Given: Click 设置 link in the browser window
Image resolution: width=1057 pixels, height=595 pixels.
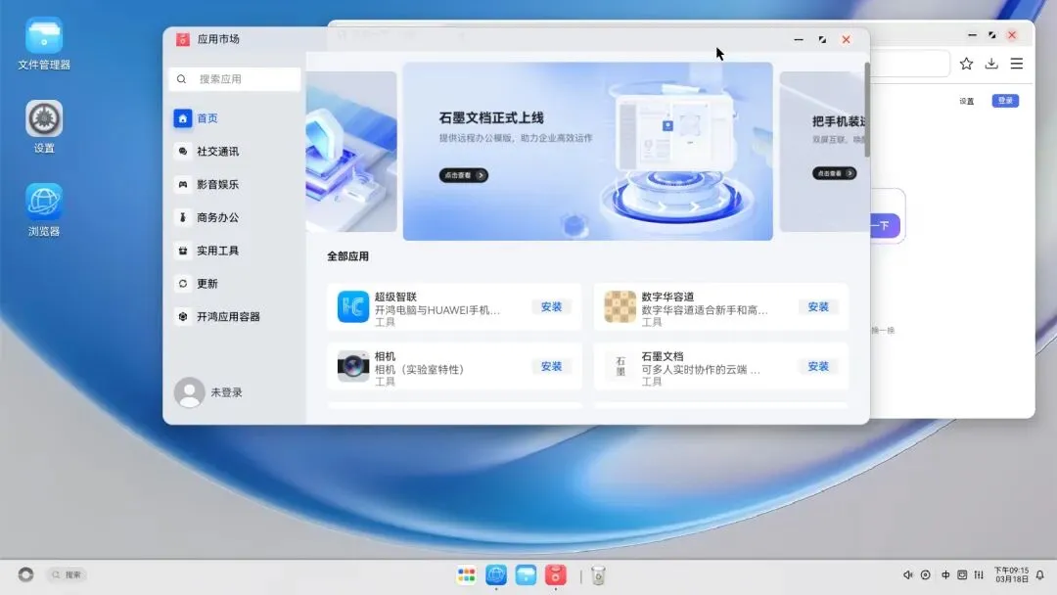Looking at the screenshot, I should pyautogui.click(x=967, y=101).
